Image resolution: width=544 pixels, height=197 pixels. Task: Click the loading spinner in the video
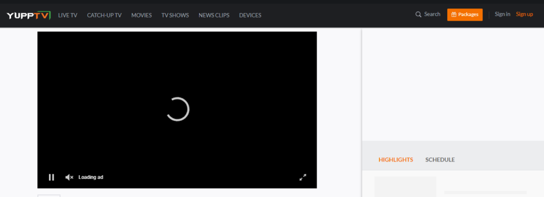point(178,109)
